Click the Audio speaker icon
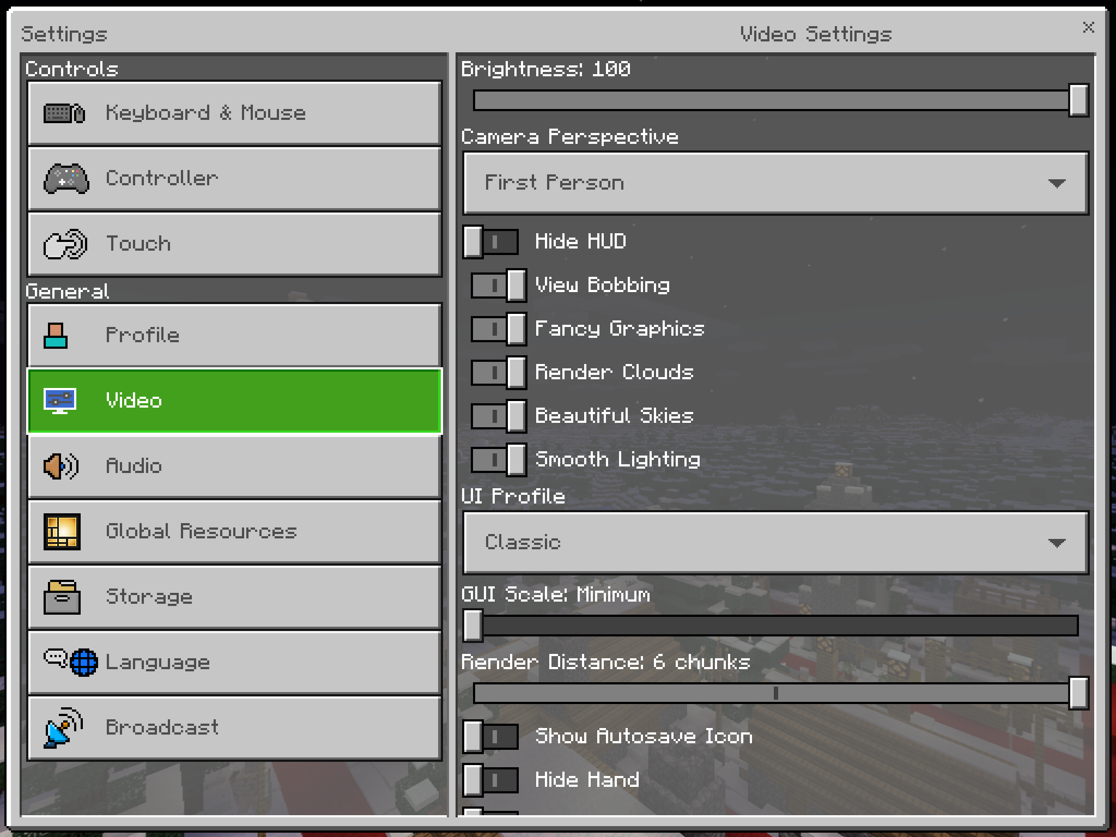Viewport: 1116px width, 837px height. 60,466
